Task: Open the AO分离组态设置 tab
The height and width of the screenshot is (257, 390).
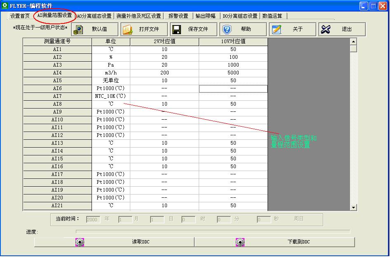Action: tap(94, 16)
